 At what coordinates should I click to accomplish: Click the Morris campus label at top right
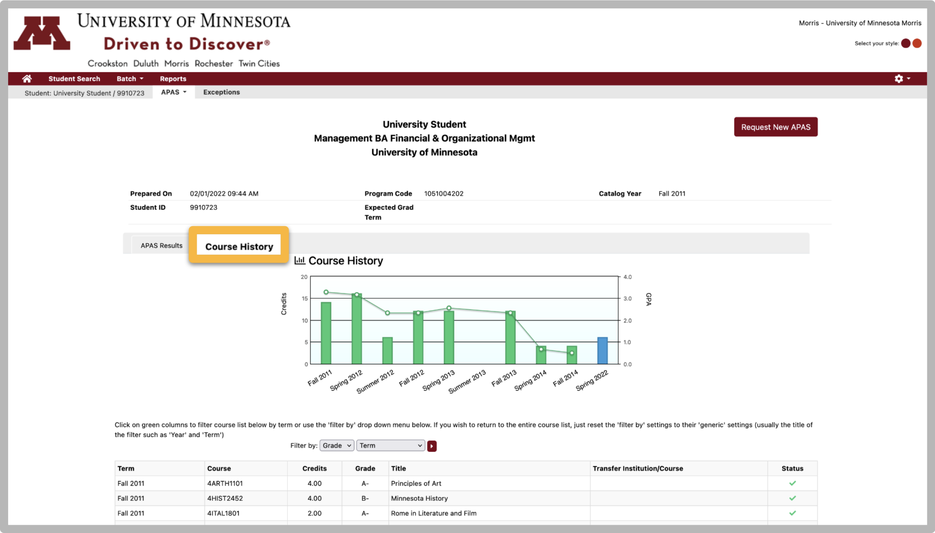pyautogui.click(x=860, y=23)
